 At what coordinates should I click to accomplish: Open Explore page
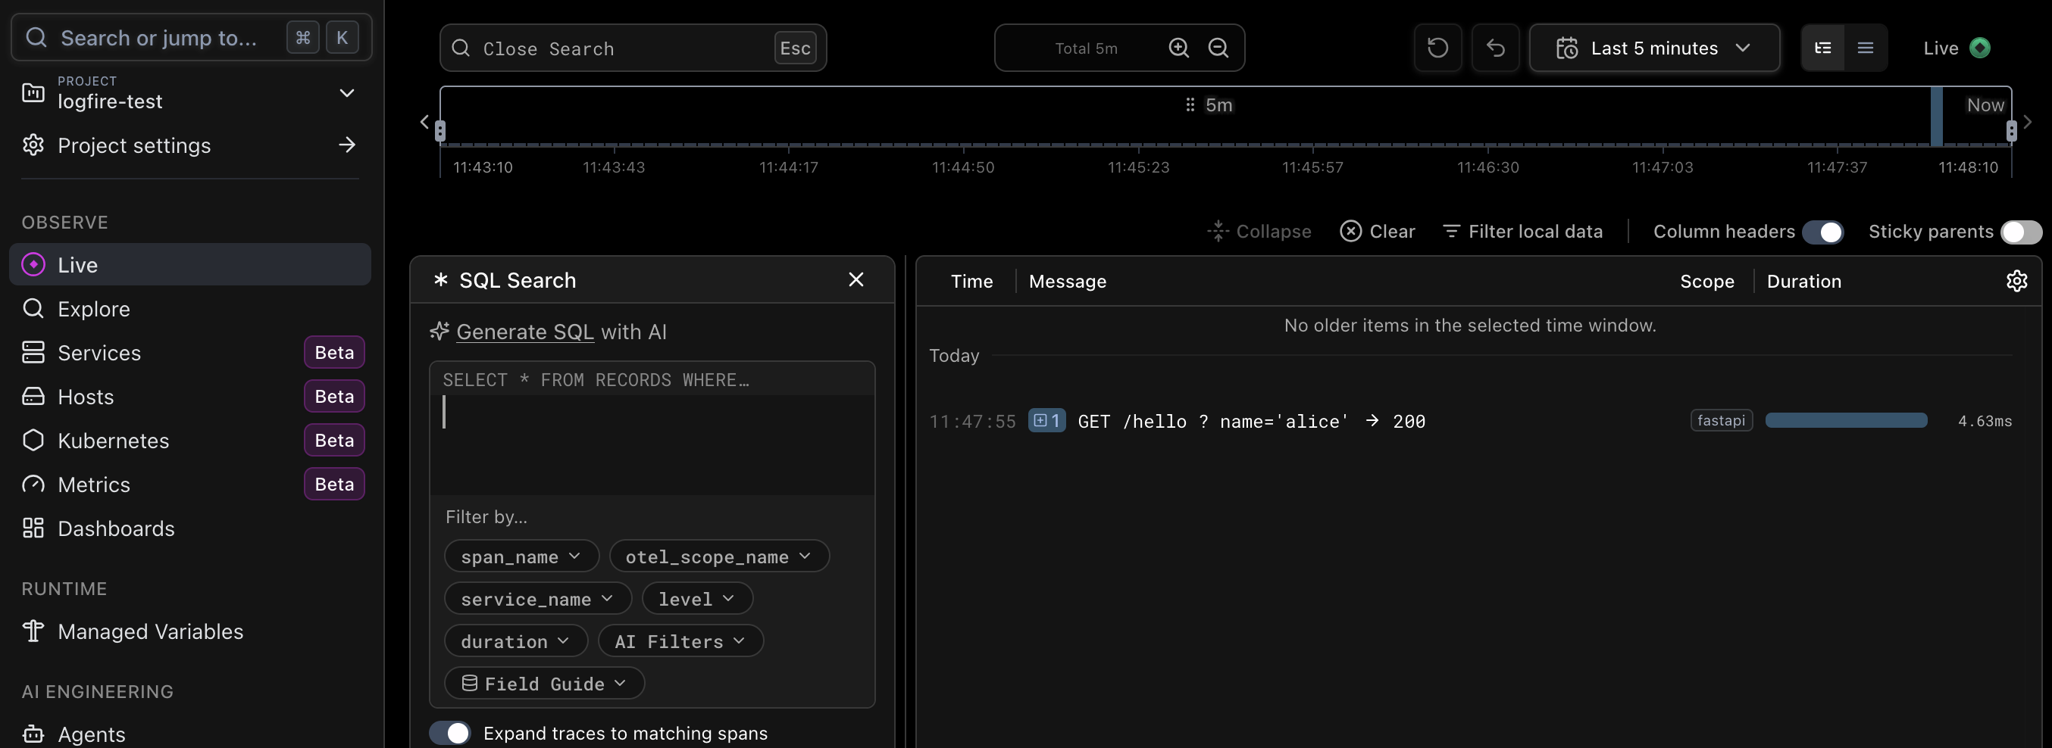pyautogui.click(x=189, y=309)
